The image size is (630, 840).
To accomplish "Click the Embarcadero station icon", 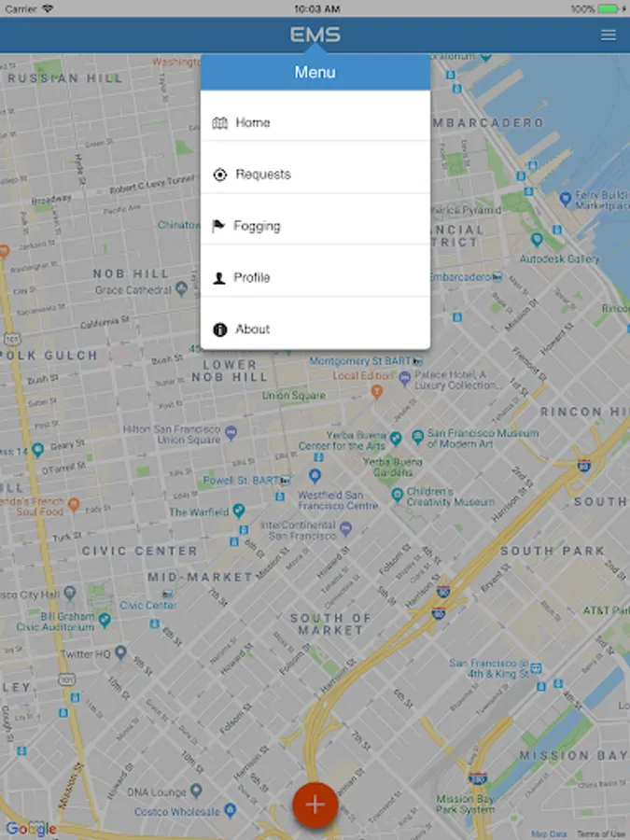I will click(497, 277).
